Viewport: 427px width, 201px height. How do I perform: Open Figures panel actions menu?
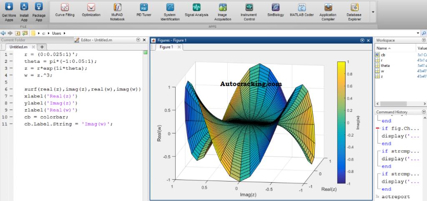pos(362,40)
